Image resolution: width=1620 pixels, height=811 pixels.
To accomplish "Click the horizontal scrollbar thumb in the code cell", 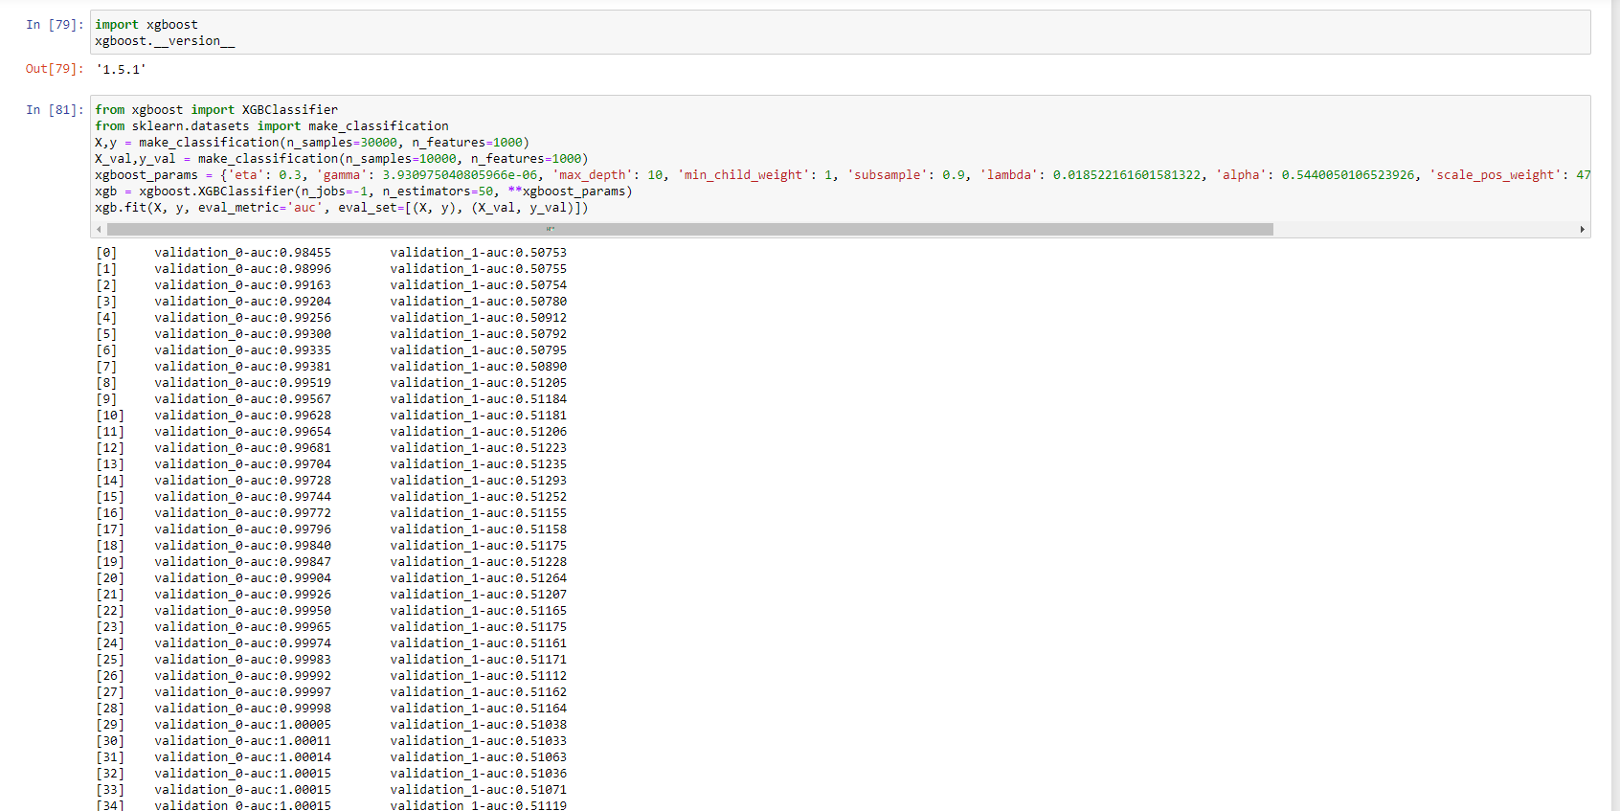I will pos(689,230).
